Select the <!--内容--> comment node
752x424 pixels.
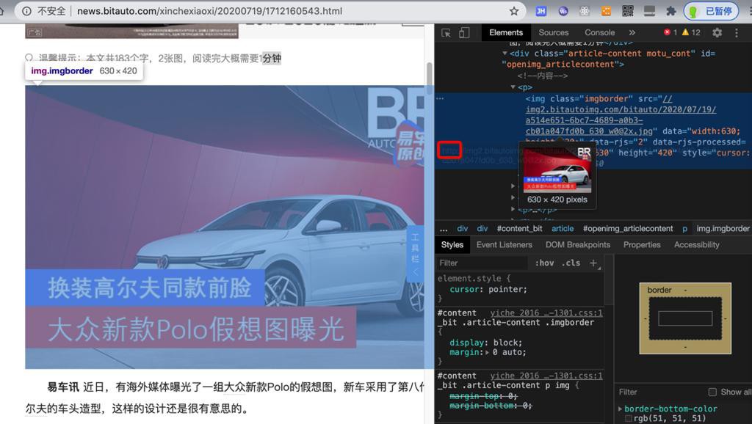(542, 76)
